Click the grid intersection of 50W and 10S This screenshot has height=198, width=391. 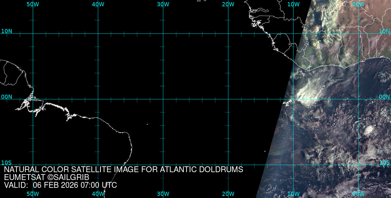(33, 165)
